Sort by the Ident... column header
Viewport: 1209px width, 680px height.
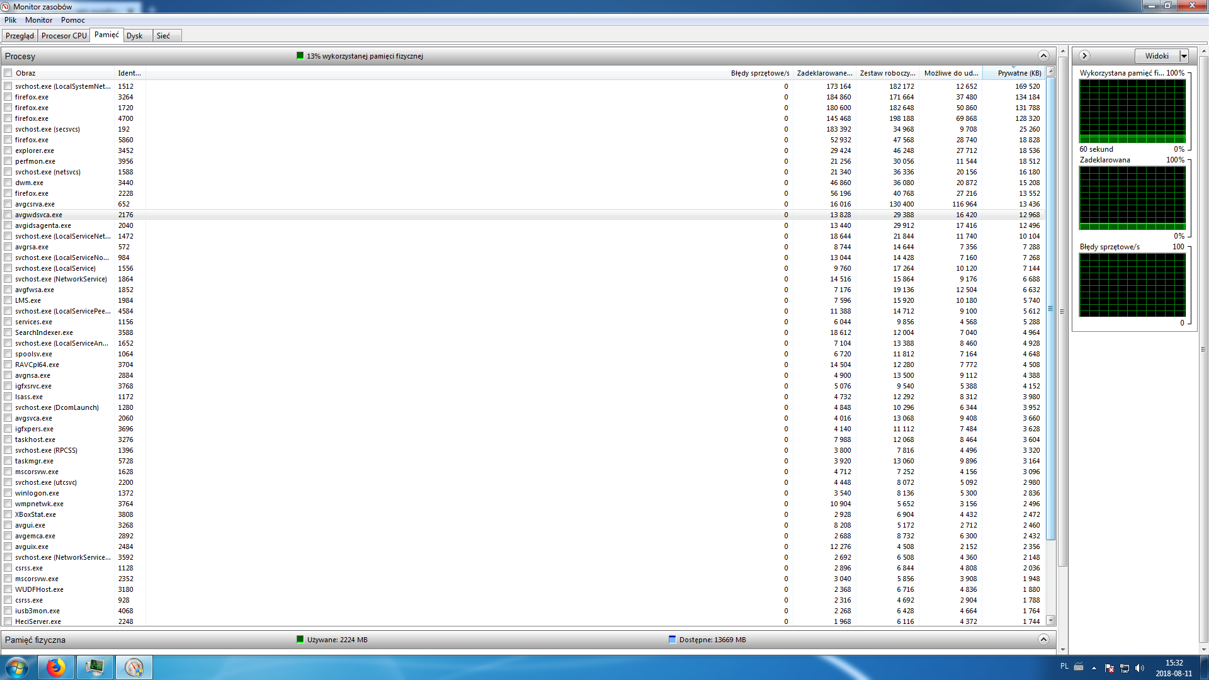[130, 73]
